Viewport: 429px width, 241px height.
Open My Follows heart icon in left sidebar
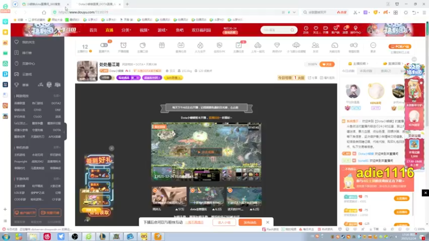coord(17,42)
